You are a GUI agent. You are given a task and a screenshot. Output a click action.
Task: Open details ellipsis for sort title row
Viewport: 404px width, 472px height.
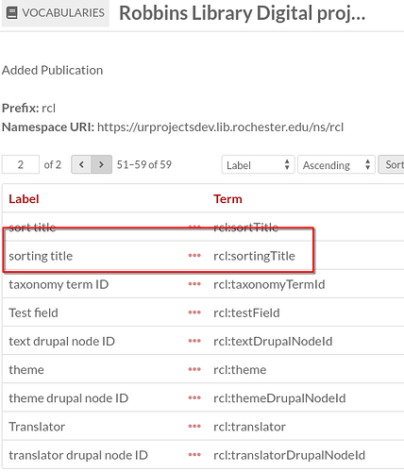(194, 227)
